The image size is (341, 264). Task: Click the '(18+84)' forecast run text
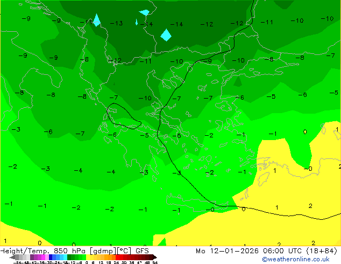point(322,251)
